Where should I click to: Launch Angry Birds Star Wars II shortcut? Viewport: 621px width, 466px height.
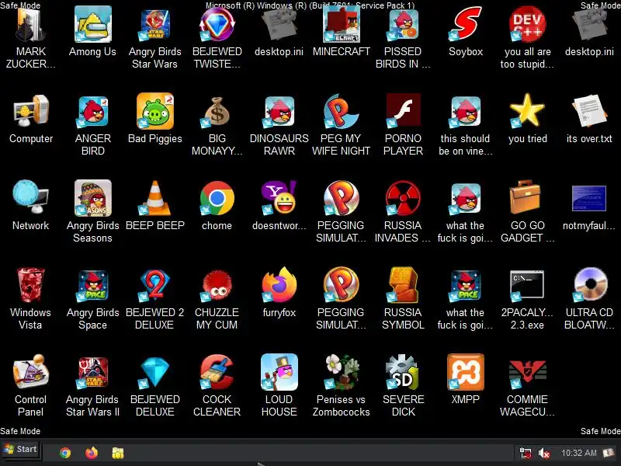[92, 373]
